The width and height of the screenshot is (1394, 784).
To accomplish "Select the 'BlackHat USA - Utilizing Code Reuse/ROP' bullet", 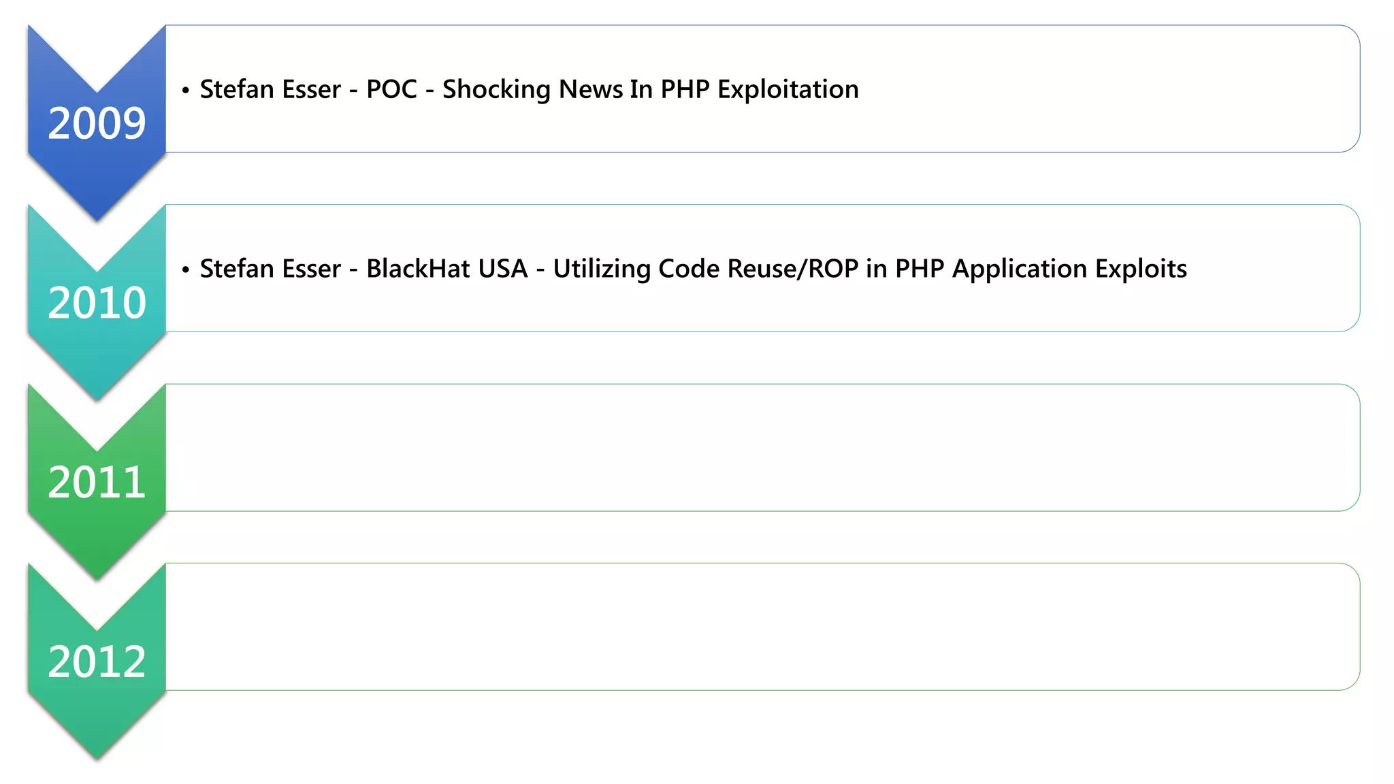I will pos(684,269).
